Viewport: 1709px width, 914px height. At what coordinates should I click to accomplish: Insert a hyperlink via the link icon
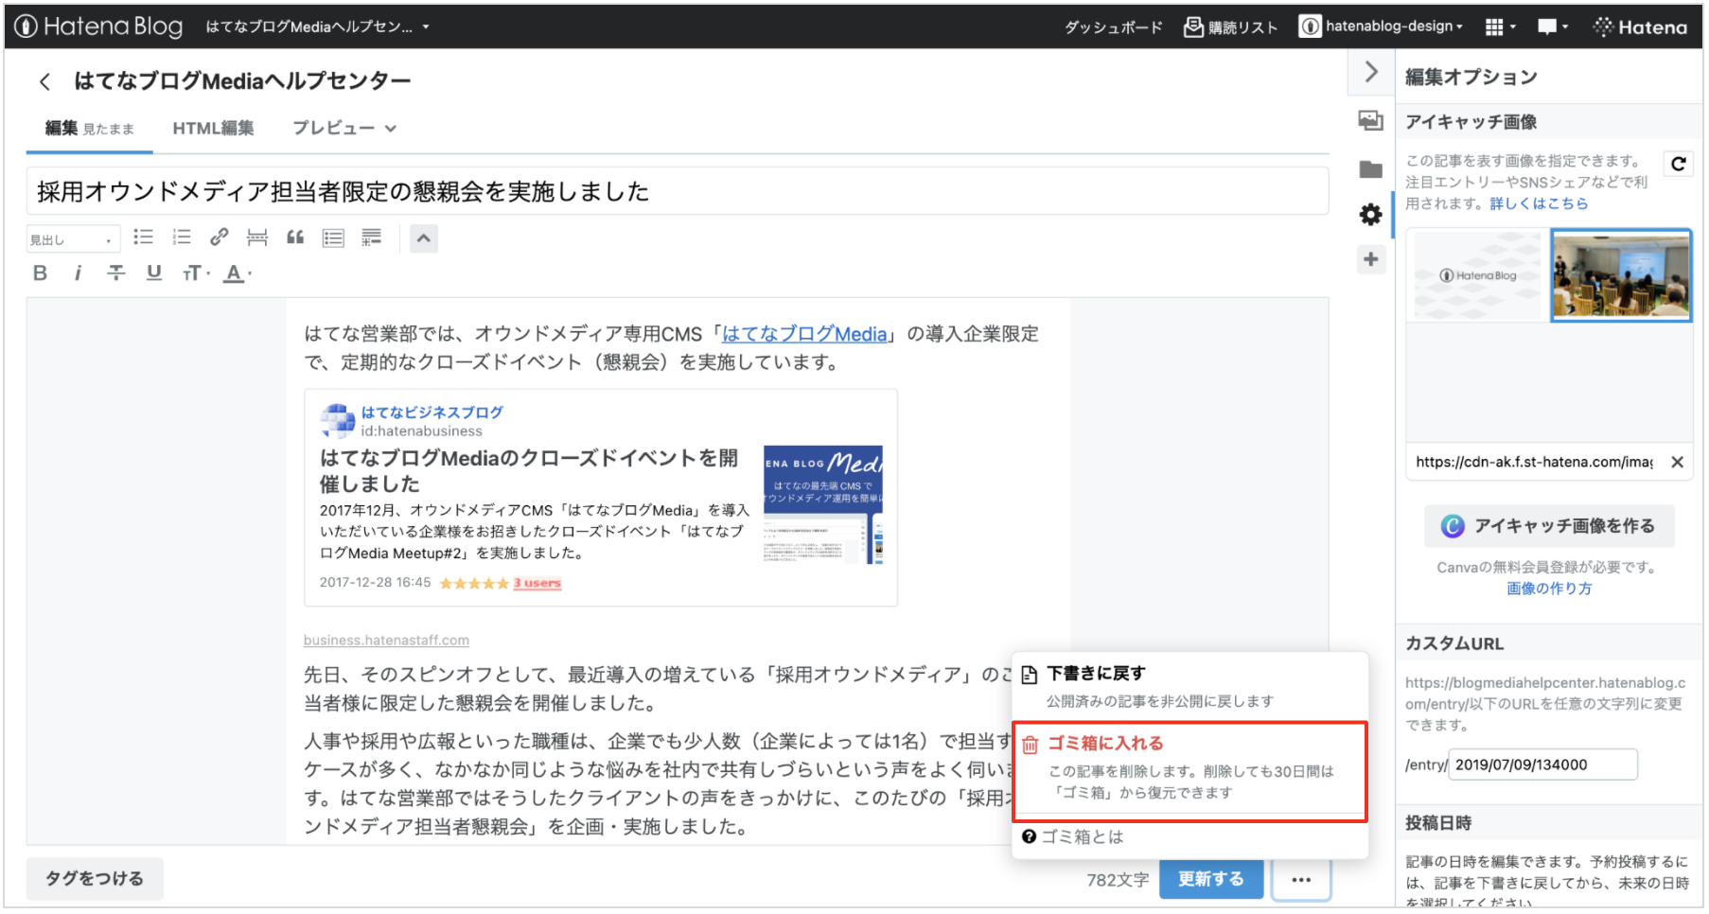pos(220,237)
